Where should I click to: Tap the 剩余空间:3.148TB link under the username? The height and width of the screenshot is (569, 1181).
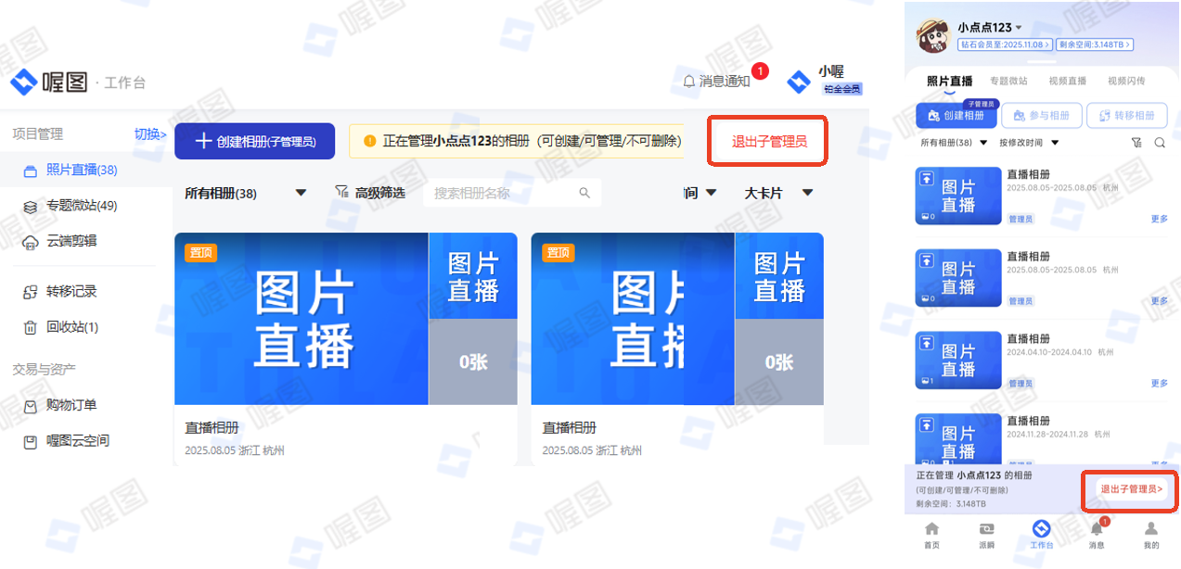(1096, 44)
